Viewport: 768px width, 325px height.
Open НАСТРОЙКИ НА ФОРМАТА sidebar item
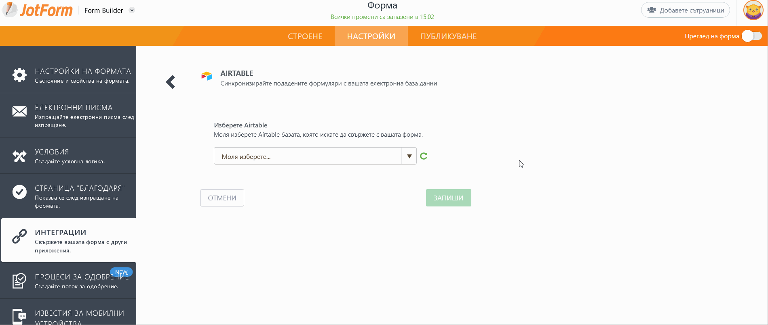[x=68, y=75]
